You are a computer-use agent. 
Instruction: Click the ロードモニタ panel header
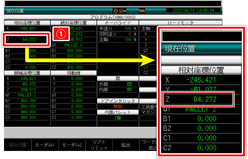click(x=180, y=23)
